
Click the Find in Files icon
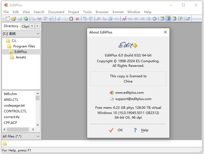[111, 19]
